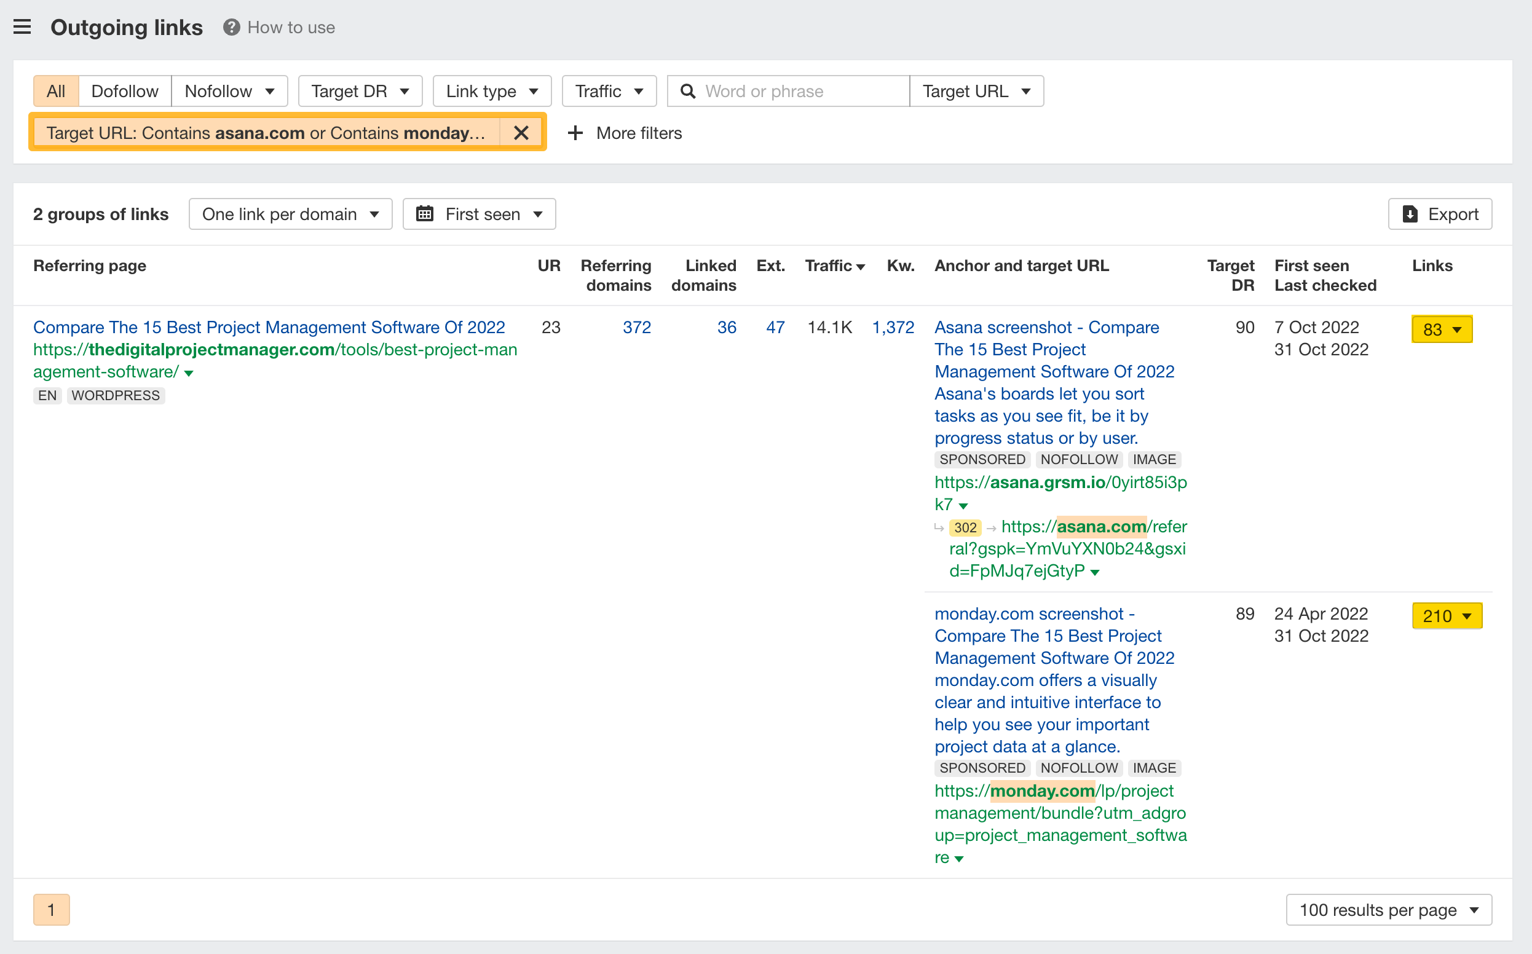Open the 83 links dropdown
Image resolution: width=1532 pixels, height=954 pixels.
pyautogui.click(x=1442, y=329)
